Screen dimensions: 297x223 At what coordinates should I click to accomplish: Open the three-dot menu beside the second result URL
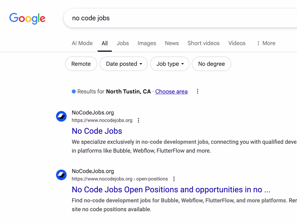(x=174, y=179)
